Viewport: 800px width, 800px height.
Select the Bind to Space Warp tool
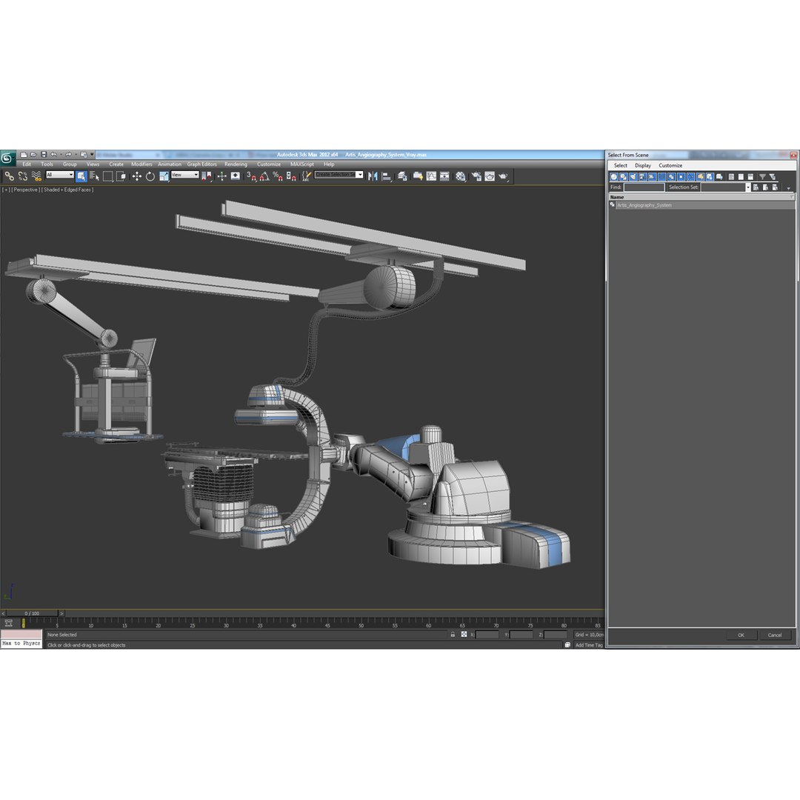pyautogui.click(x=36, y=176)
